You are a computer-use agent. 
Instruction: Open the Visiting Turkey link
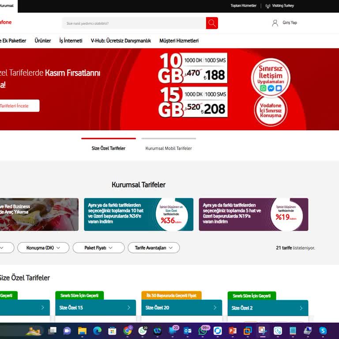[283, 6]
